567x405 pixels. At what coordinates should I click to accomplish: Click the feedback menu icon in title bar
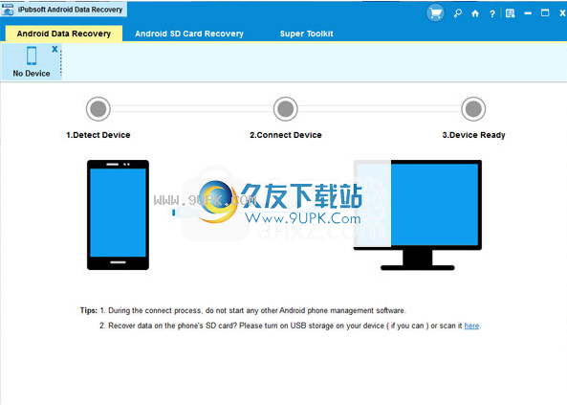point(510,13)
